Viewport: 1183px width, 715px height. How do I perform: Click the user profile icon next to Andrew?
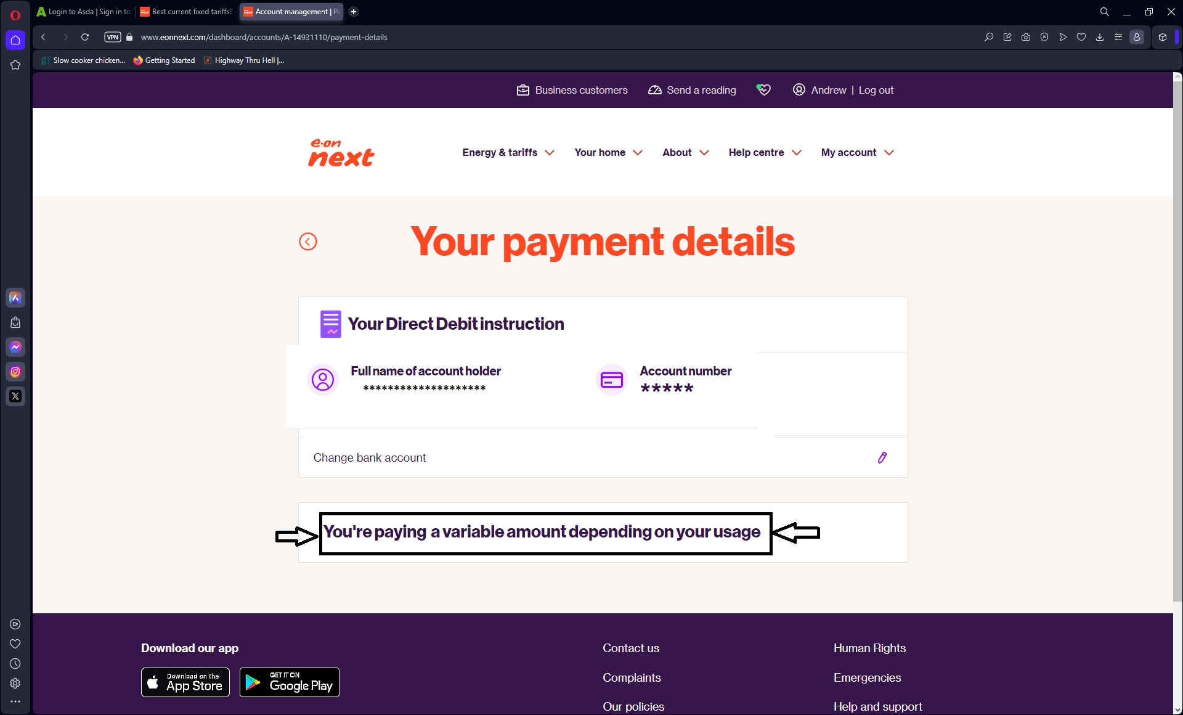pyautogui.click(x=798, y=89)
